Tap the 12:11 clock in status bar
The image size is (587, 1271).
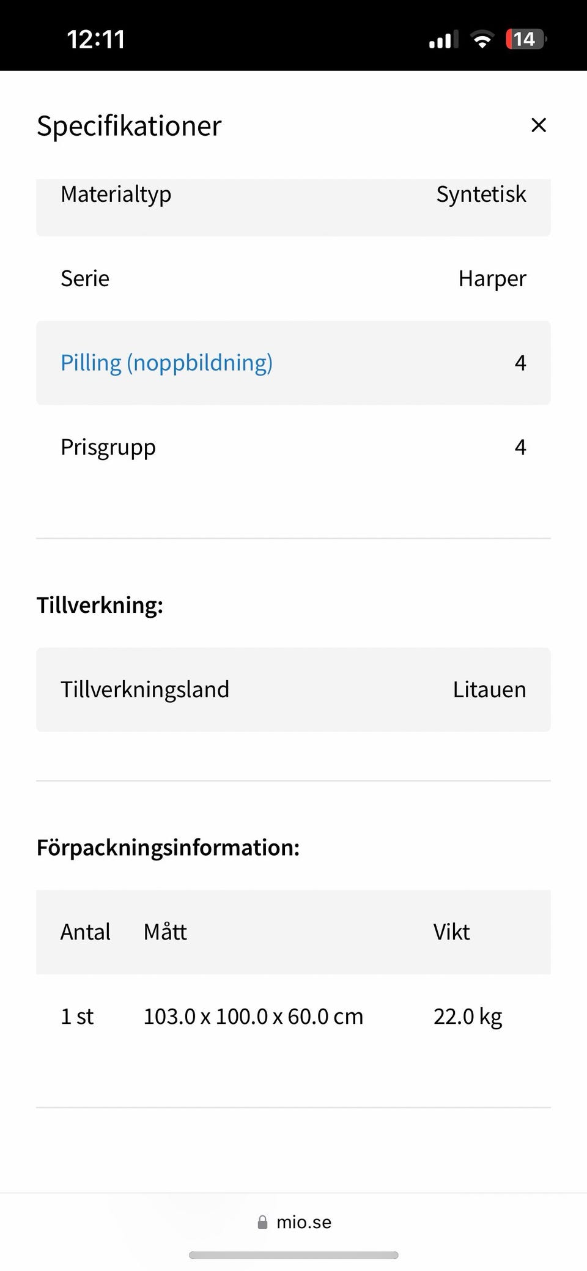click(96, 40)
